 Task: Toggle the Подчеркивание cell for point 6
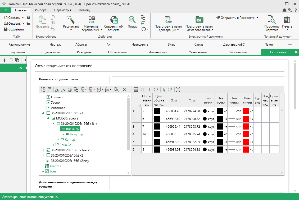(265, 119)
